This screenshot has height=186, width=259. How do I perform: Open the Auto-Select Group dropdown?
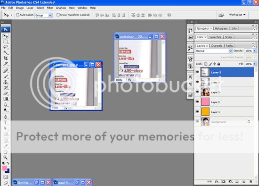tap(44, 16)
